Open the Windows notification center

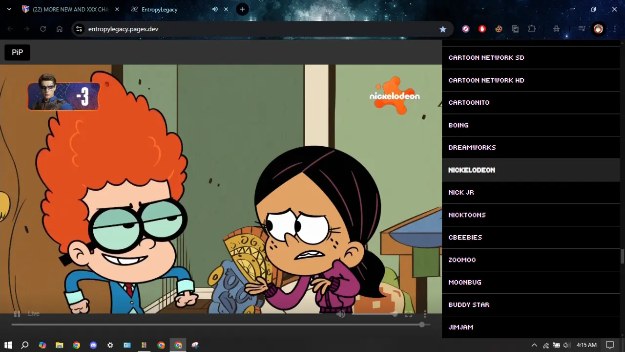pyautogui.click(x=610, y=345)
